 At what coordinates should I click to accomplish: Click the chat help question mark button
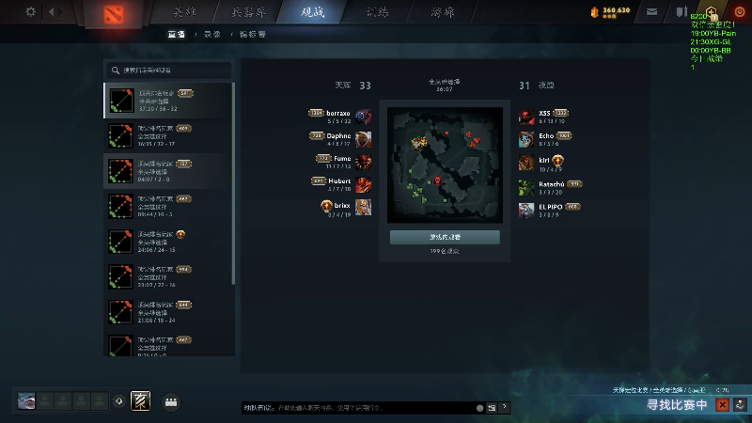pyautogui.click(x=504, y=407)
